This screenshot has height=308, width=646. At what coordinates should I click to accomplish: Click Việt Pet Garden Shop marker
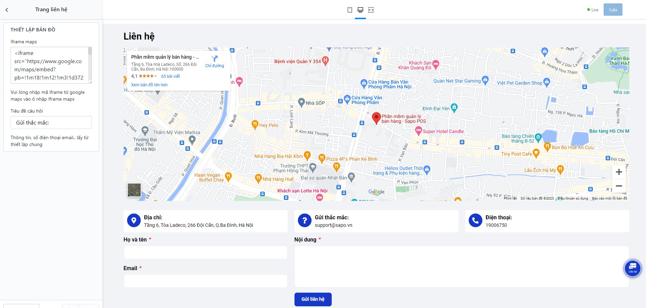pyautogui.click(x=547, y=82)
